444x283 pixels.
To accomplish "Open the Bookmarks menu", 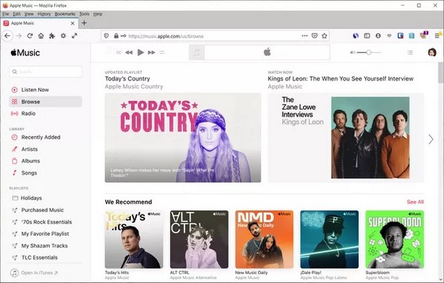I will [x=65, y=14].
